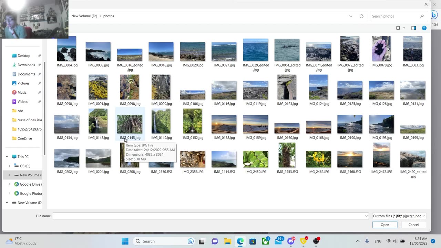Image resolution: width=441 pixels, height=248 pixels.
Task: Click the search magnifier in Search photos
Action: pos(422,16)
